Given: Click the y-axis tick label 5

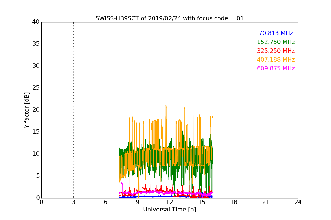Looking at the screenshot, I should pyautogui.click(x=38, y=176).
